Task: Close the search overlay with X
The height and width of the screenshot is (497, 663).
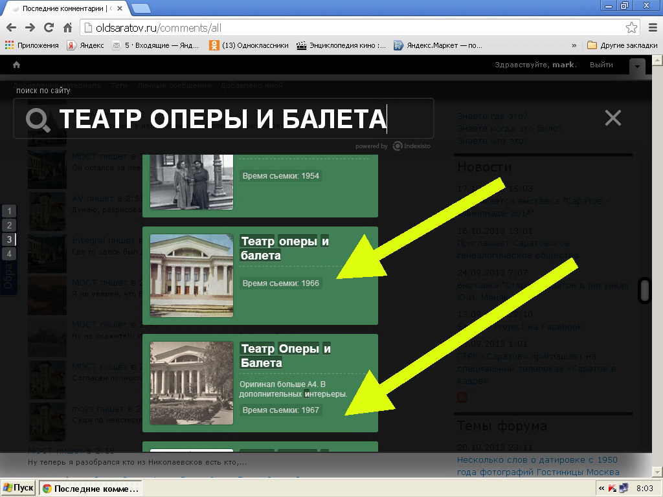Action: tap(612, 118)
